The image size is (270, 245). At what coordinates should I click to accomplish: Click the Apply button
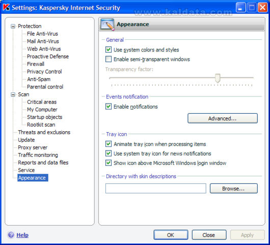(x=247, y=235)
